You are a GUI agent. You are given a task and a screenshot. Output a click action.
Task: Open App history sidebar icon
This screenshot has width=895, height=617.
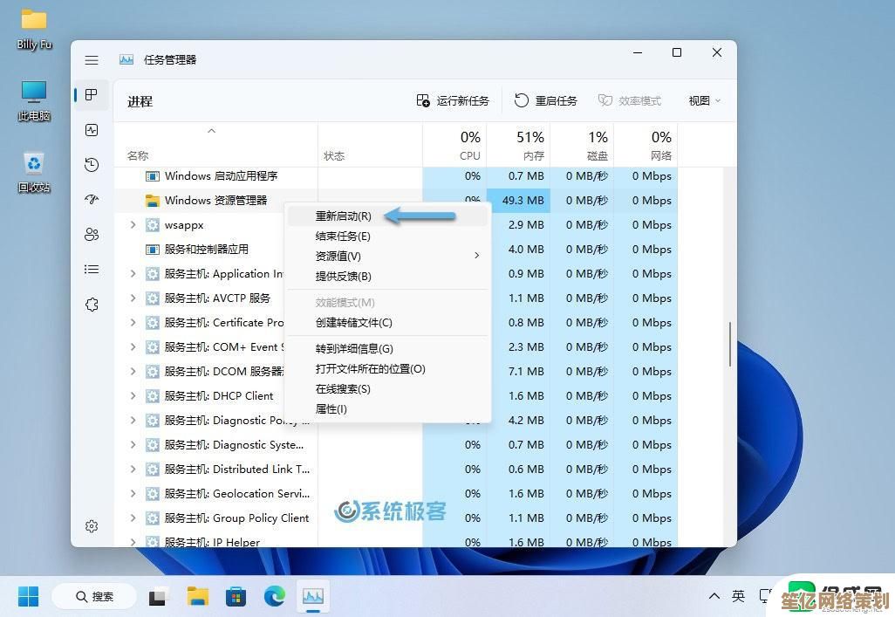pyautogui.click(x=92, y=165)
